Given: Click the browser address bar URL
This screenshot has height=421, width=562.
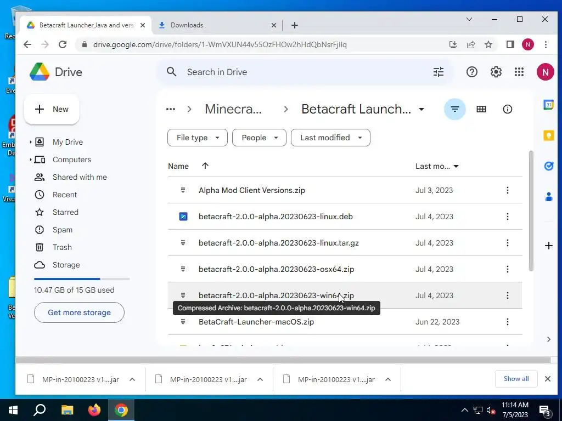Looking at the screenshot, I should click(220, 45).
